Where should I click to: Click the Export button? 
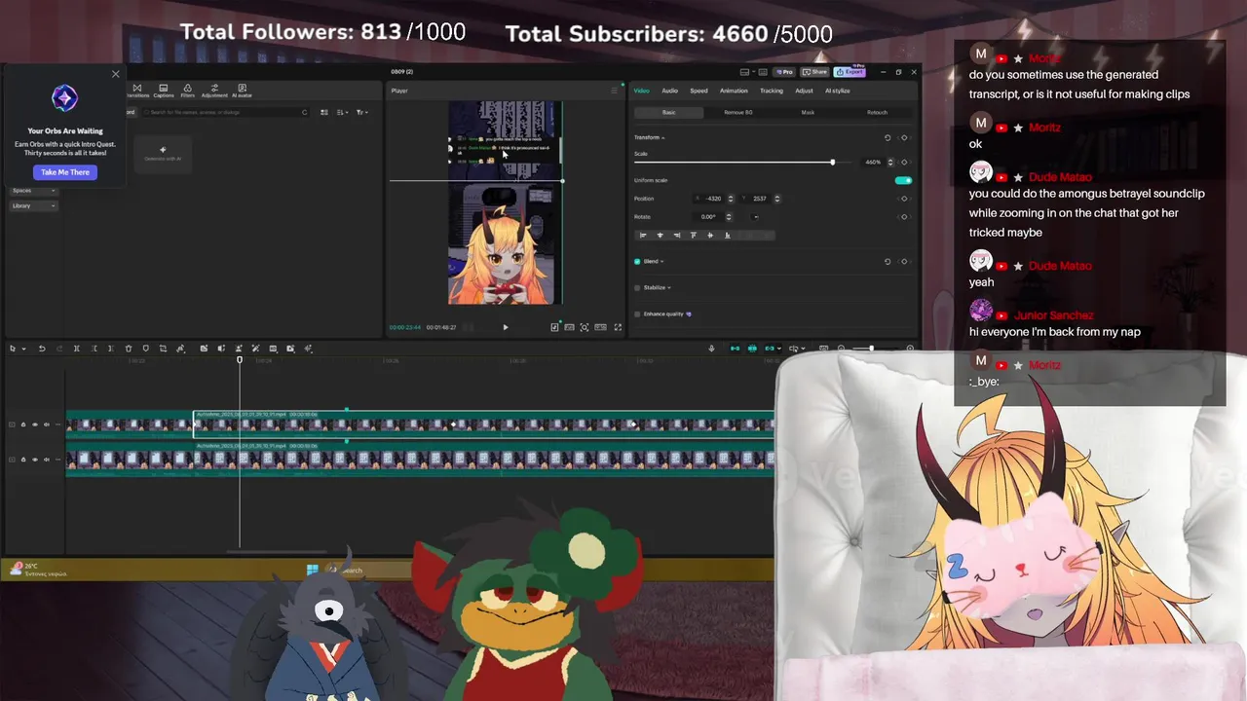[849, 72]
